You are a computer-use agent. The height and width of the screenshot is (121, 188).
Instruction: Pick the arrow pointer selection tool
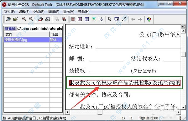coord(110,19)
